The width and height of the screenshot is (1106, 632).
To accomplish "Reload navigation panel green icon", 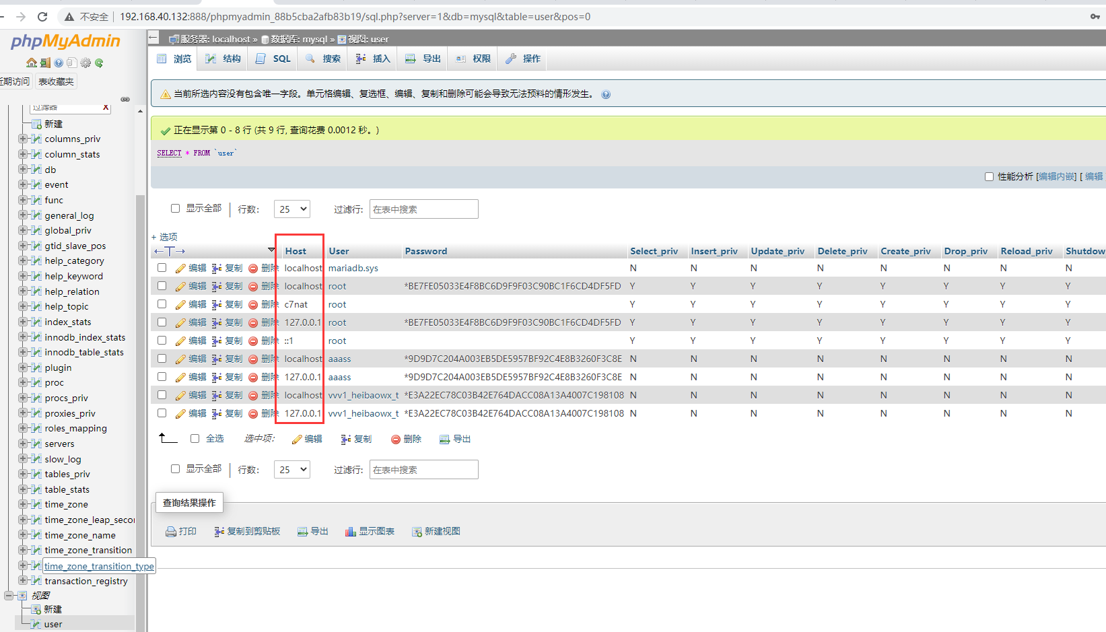I will (99, 63).
